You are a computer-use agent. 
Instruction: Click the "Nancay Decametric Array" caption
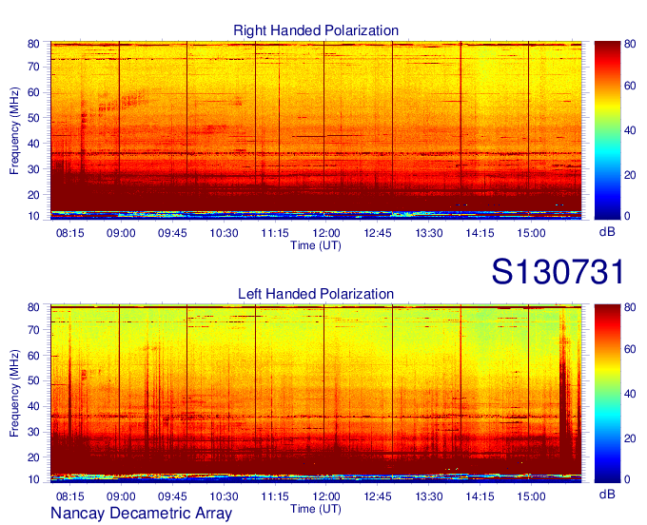coord(141,513)
